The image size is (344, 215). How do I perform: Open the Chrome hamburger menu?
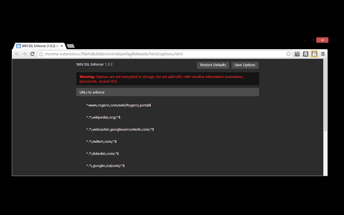coord(323,54)
